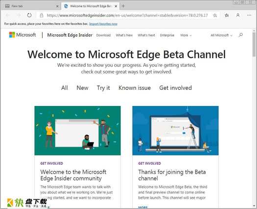Switch to the New tab browser tab
Viewport: 257px width, 209px height.
click(x=31, y=6)
